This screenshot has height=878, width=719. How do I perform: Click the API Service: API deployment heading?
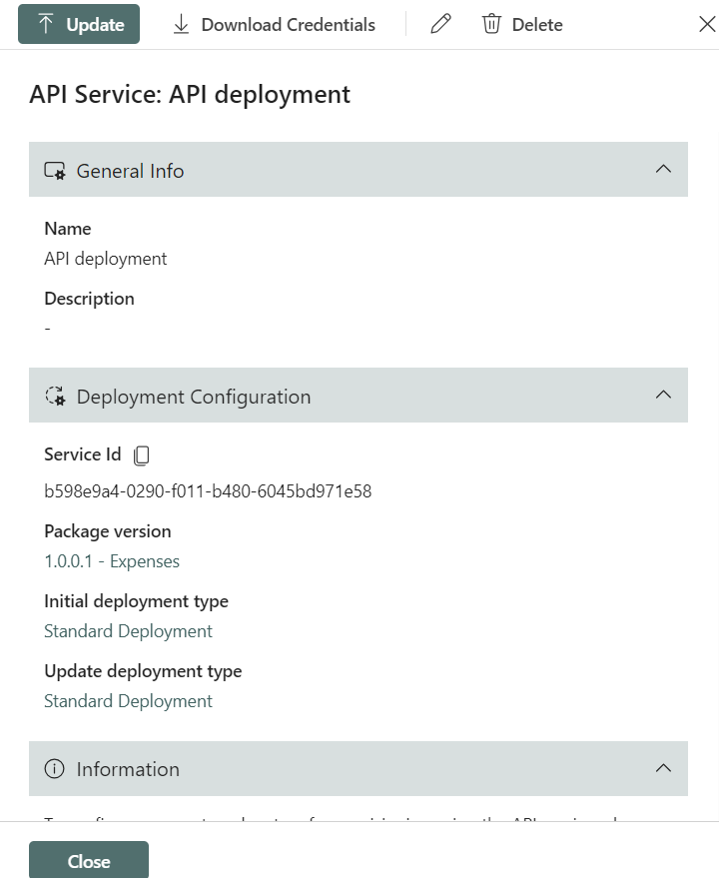pyautogui.click(x=190, y=95)
